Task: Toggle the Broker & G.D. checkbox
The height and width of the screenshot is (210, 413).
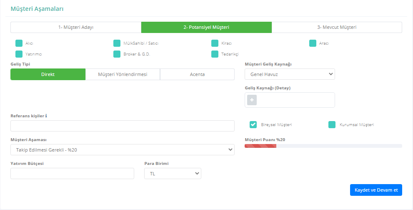Action: [x=117, y=54]
